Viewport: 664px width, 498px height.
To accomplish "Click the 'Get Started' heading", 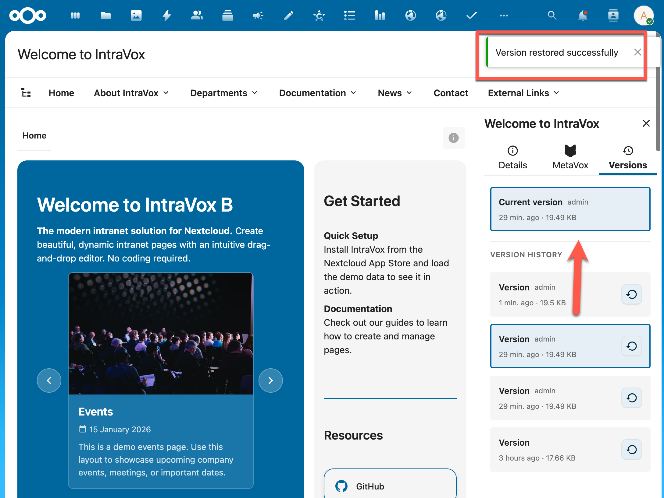I will click(362, 201).
